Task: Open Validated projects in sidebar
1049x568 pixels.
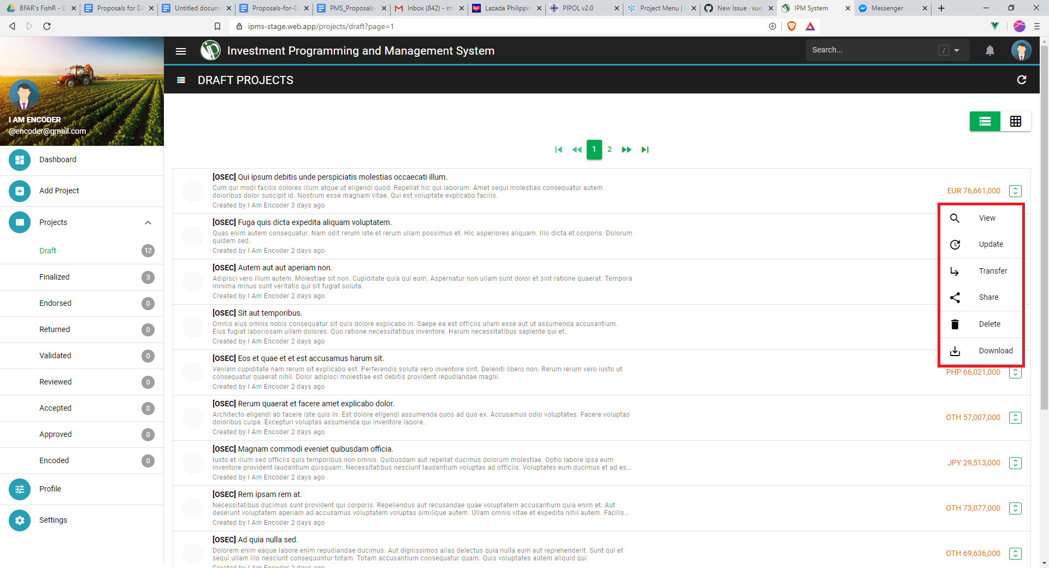Action: (82, 356)
